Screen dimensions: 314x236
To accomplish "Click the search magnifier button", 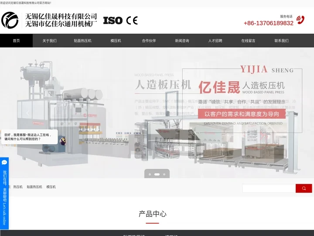I will pyautogui.click(x=304, y=188).
